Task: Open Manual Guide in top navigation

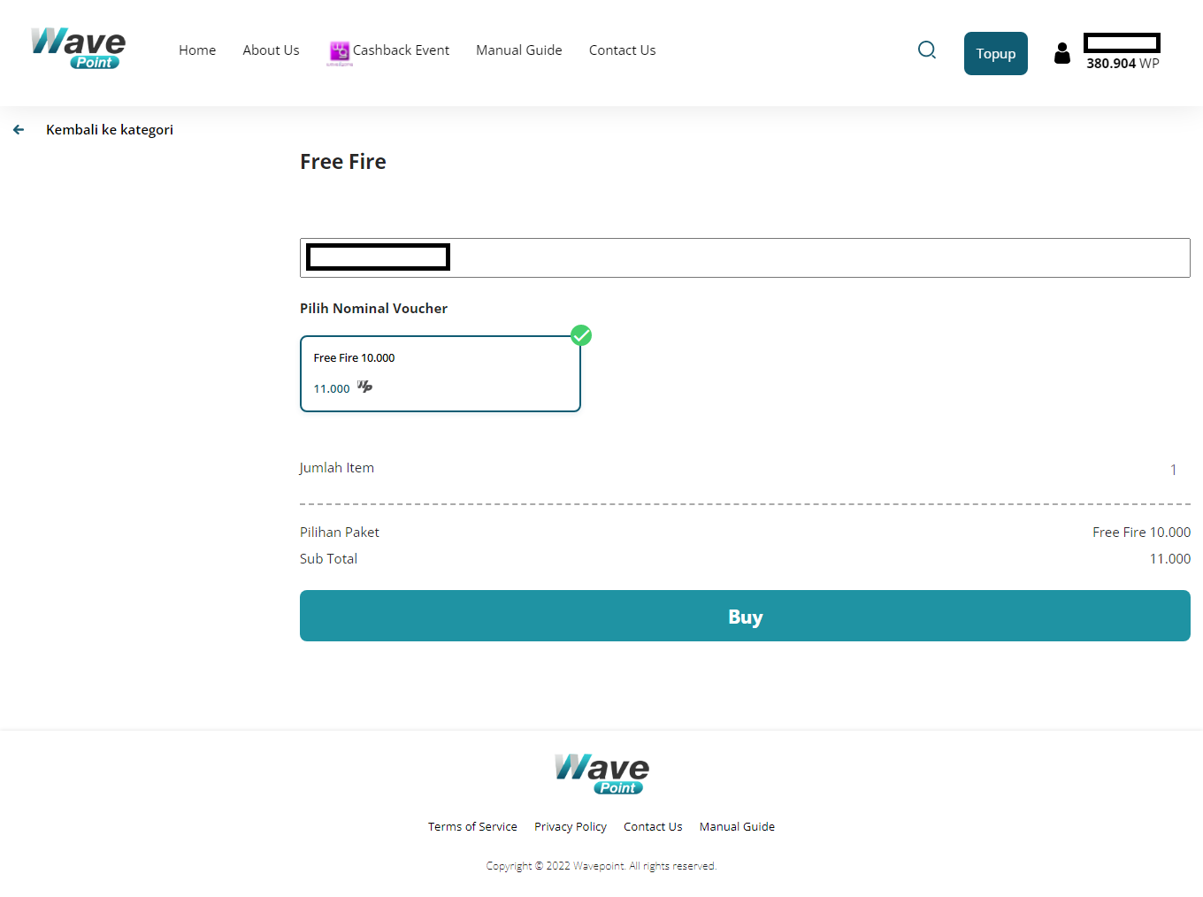Action: pos(519,50)
